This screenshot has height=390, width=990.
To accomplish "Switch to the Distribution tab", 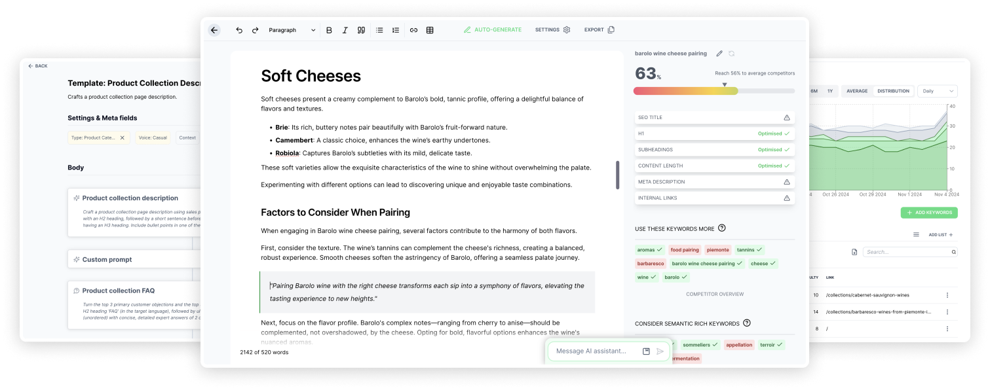I will pos(893,91).
